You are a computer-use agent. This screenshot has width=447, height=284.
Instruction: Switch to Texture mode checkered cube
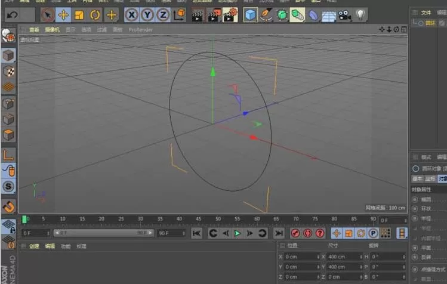pos(8,71)
